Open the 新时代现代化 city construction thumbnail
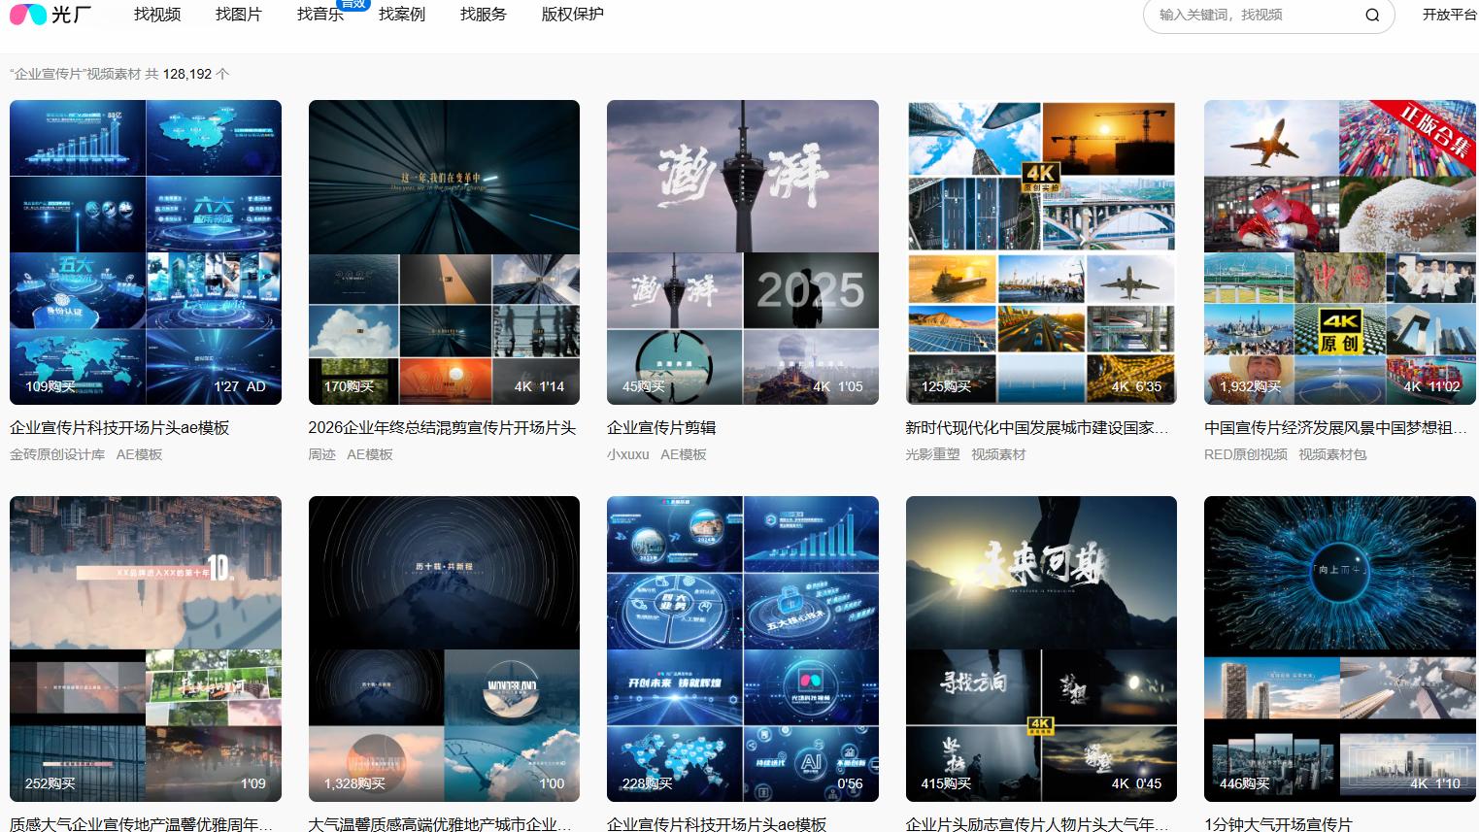 coord(1041,252)
